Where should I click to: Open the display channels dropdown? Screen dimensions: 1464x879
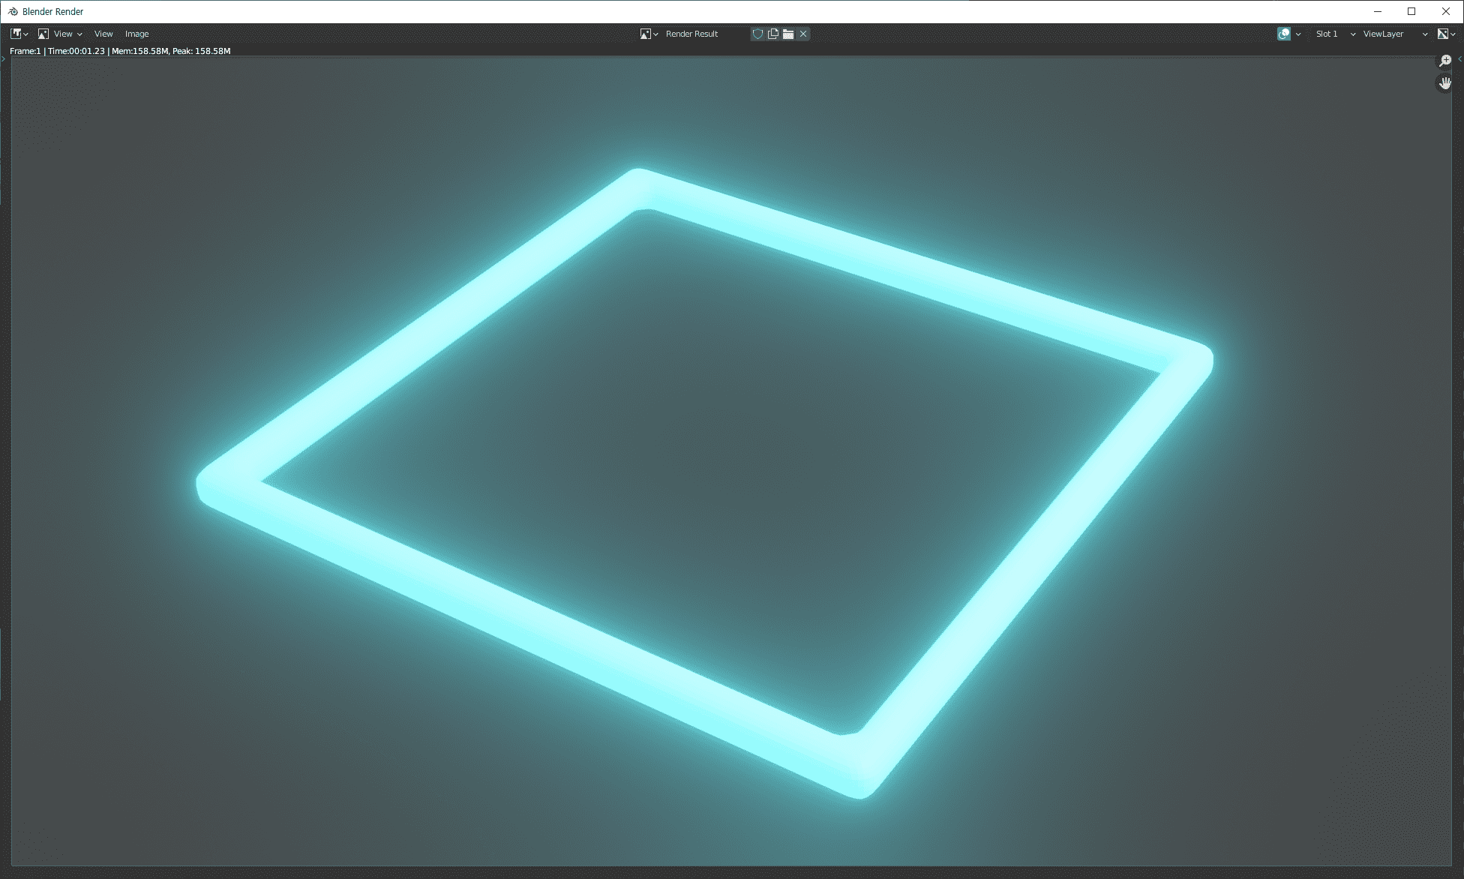click(1446, 34)
